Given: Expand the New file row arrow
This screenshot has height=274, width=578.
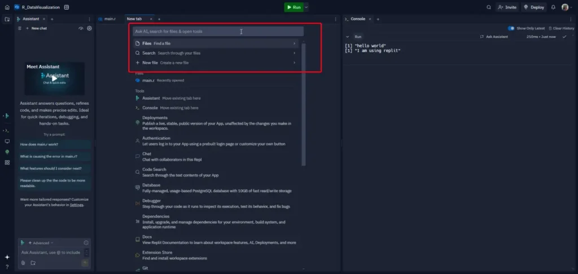Looking at the screenshot, I should point(294,63).
